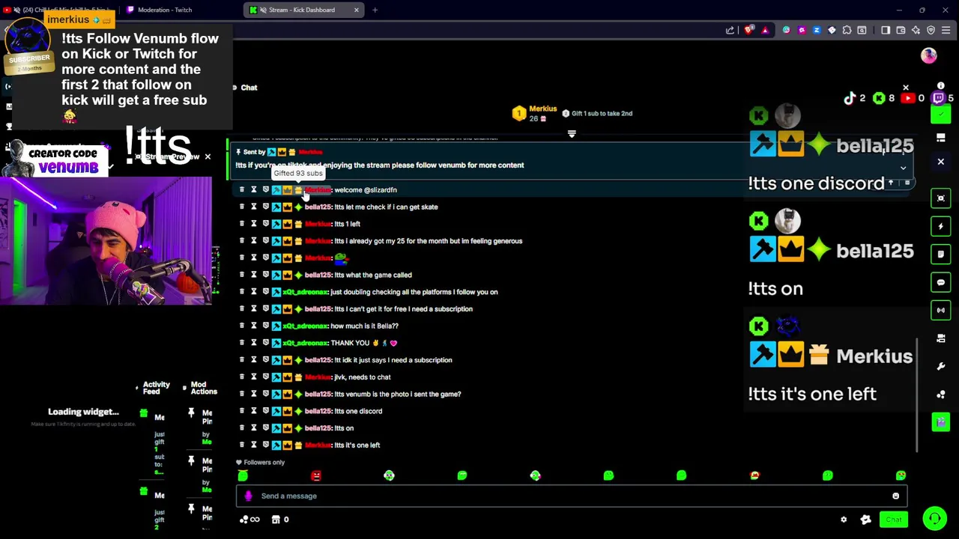Click the TikTok viewer count icon
959x539 pixels.
click(x=850, y=98)
